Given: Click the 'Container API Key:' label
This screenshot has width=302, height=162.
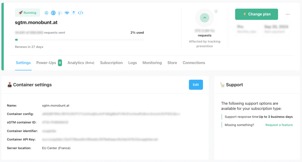Looking at the screenshot, I should 21,140.
